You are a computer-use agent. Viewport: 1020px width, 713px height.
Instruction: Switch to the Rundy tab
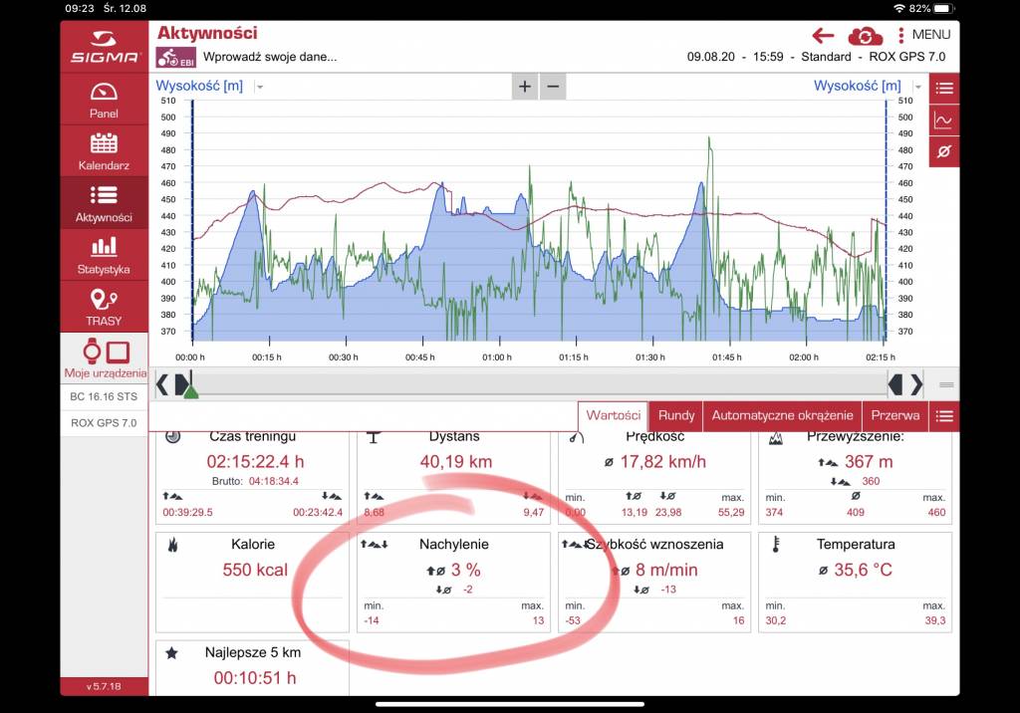(676, 415)
